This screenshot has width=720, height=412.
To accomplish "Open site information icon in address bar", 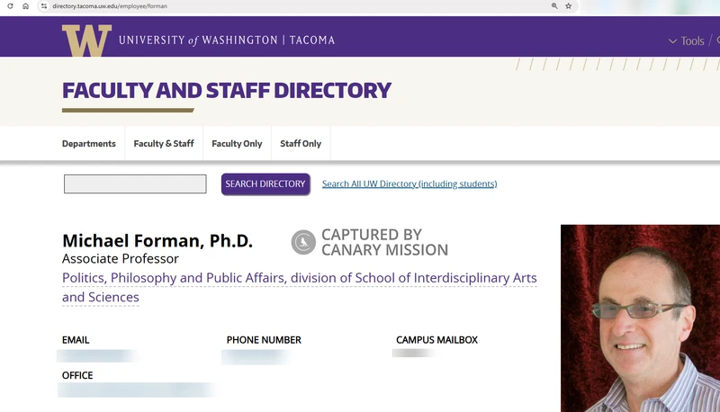I will (43, 6).
